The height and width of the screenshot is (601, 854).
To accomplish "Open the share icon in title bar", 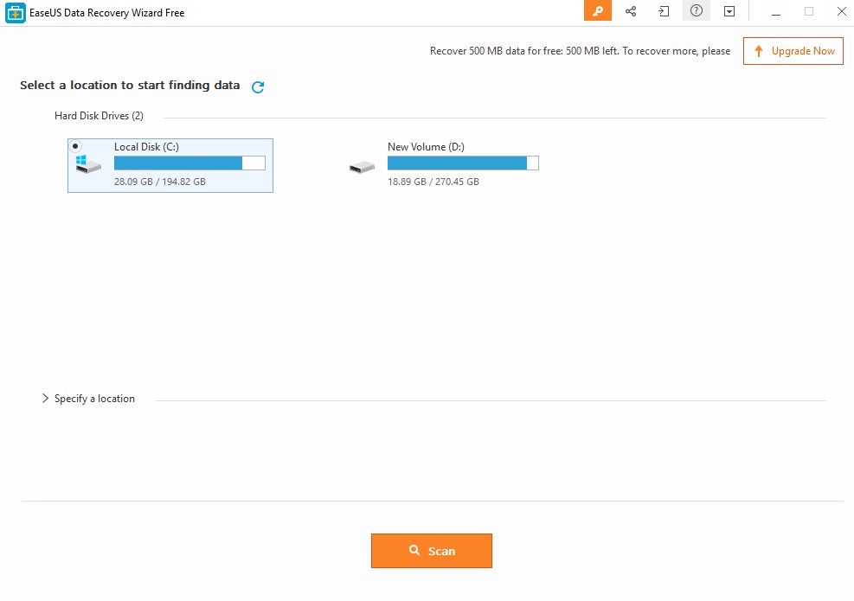I will click(x=631, y=11).
